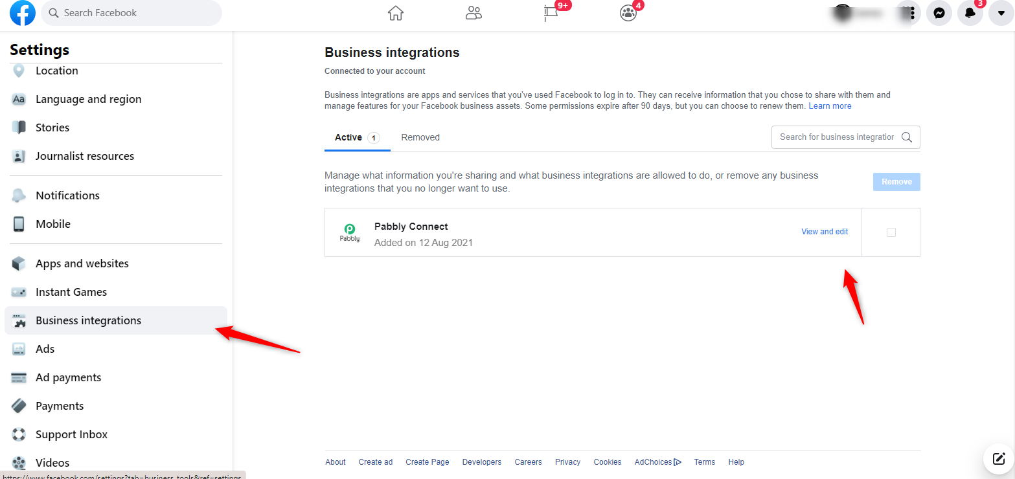Open Pages flag icon with notifications
The image size is (1015, 479).
[551, 13]
